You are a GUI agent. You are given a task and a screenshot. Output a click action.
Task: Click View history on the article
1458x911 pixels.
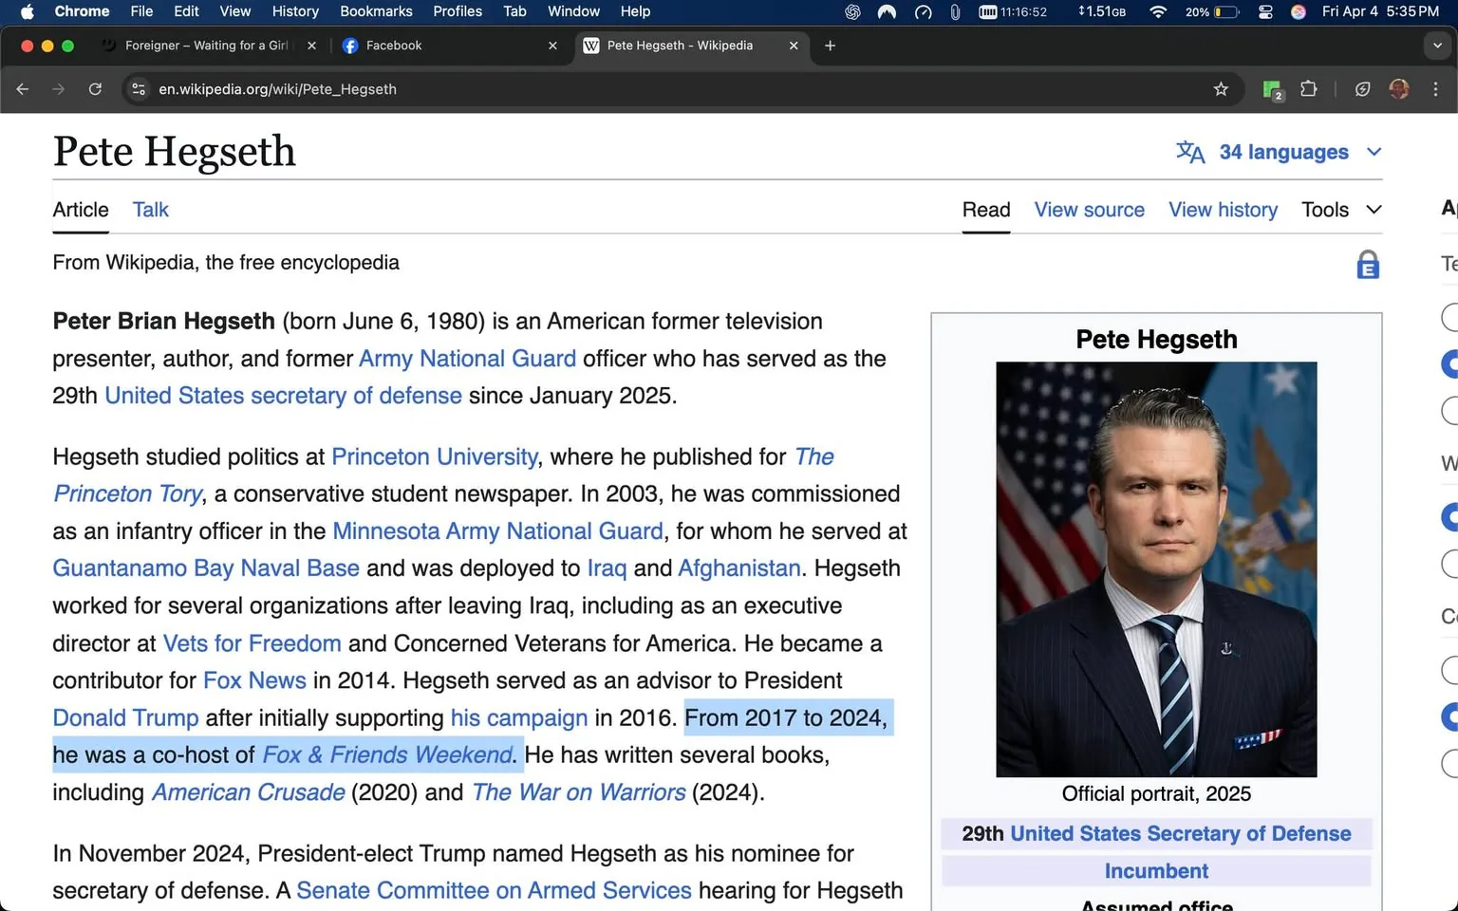pos(1223,210)
